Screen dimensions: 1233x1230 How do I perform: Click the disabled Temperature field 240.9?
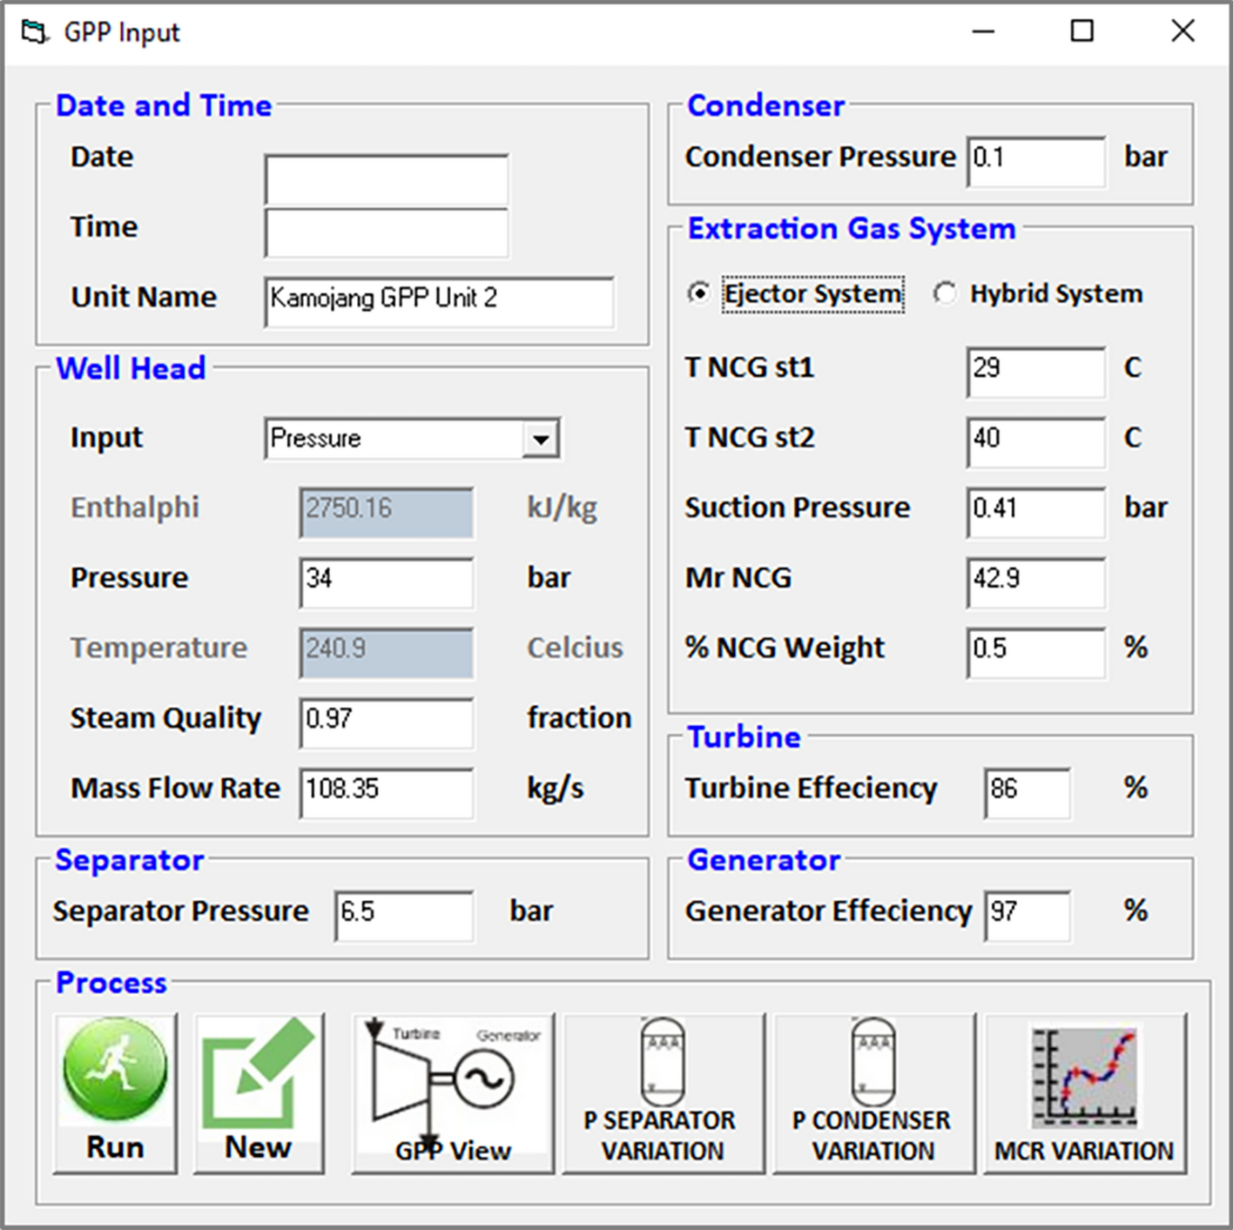pyautogui.click(x=387, y=653)
